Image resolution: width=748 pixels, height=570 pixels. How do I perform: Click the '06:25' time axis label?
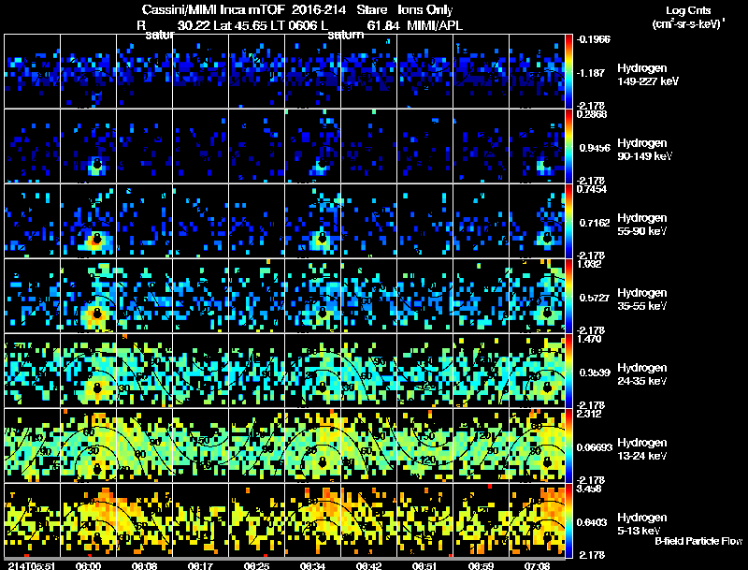coord(256,565)
